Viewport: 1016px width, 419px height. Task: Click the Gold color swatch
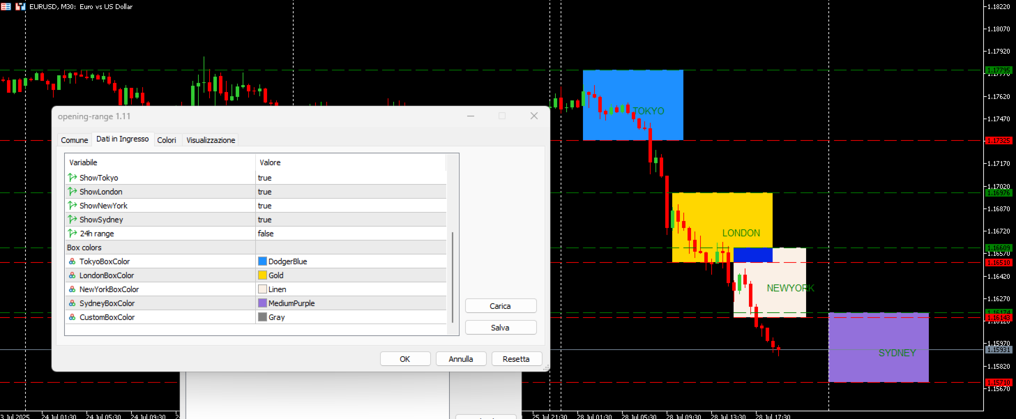tap(262, 275)
